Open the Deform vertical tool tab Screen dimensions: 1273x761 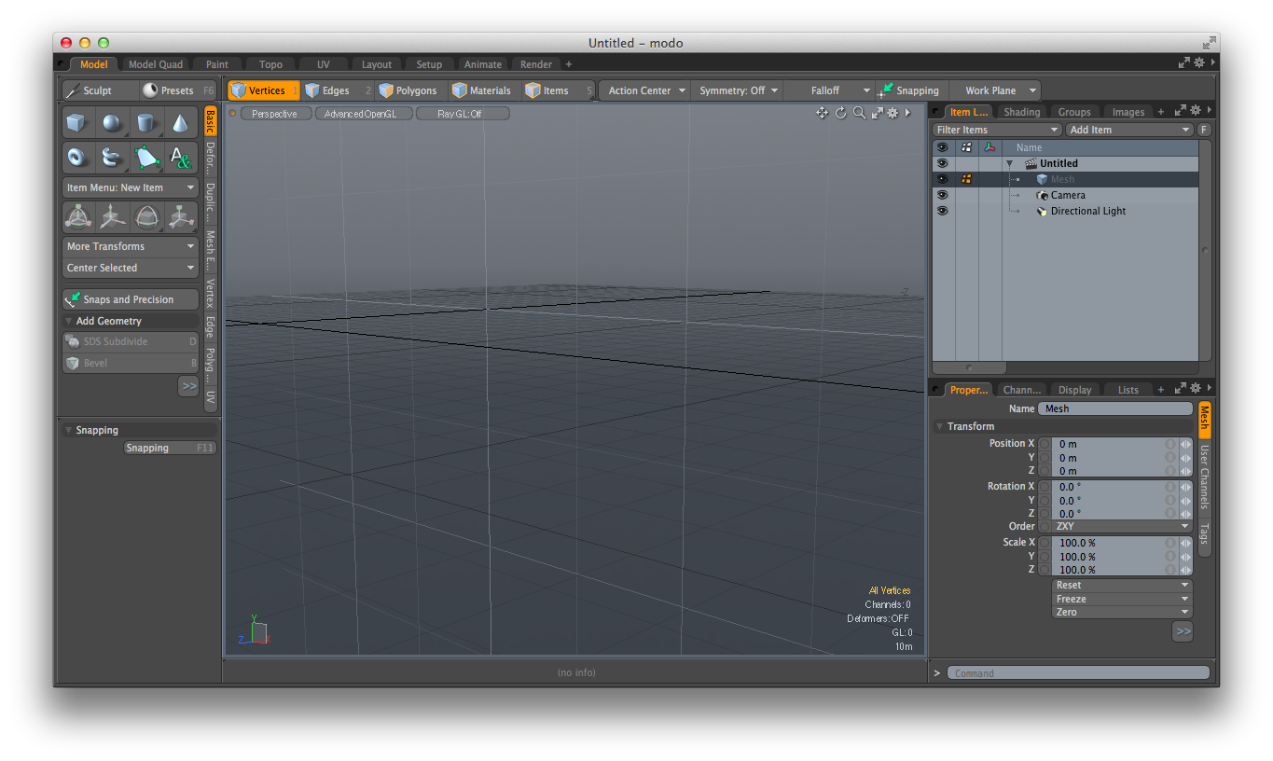(x=211, y=158)
